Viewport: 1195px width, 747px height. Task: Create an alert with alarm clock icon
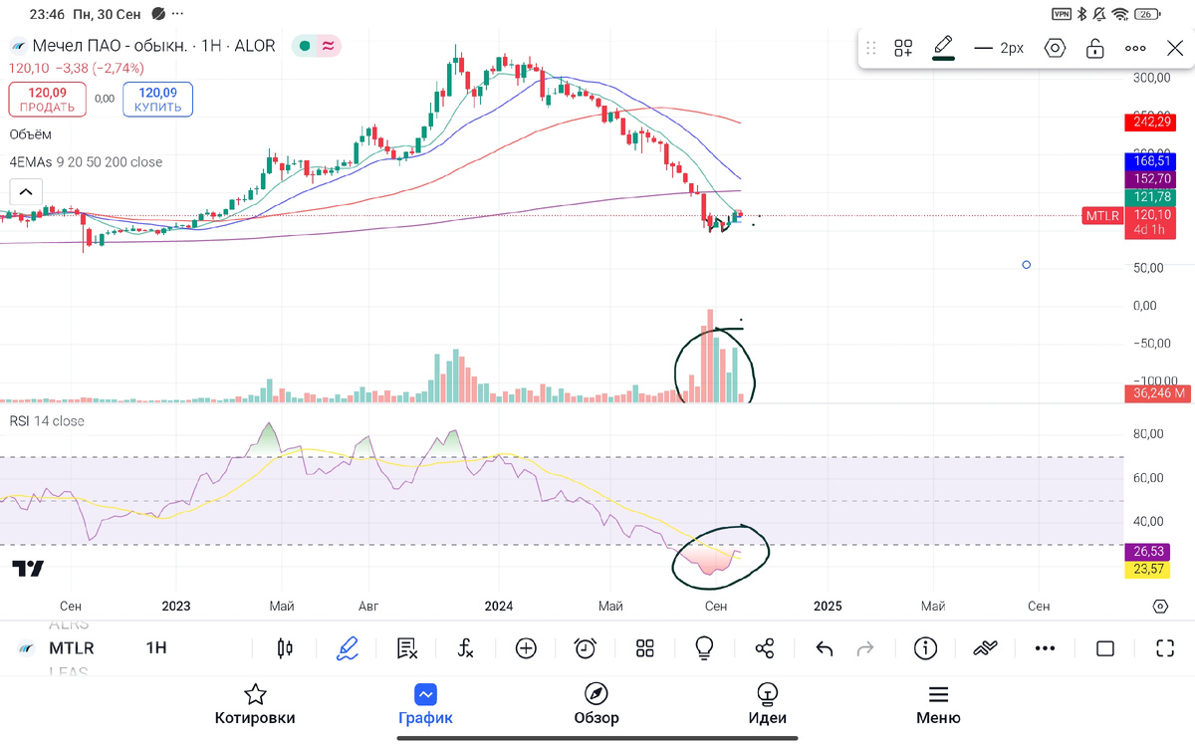[x=586, y=649]
